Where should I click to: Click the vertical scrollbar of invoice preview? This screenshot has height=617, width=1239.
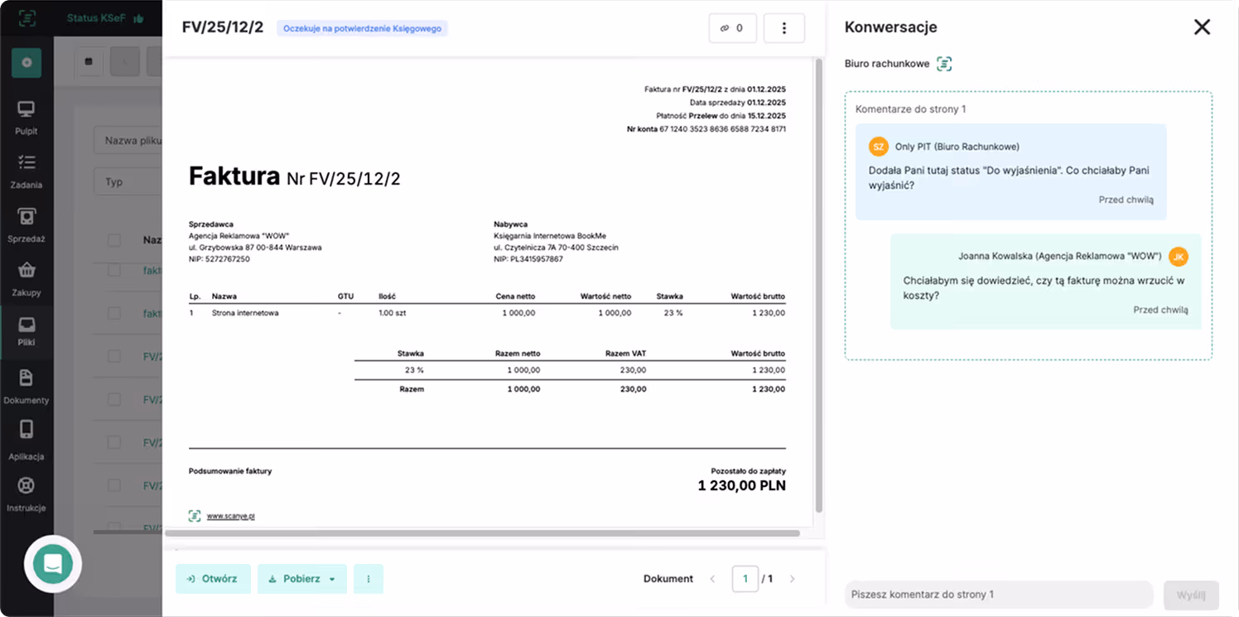point(819,284)
